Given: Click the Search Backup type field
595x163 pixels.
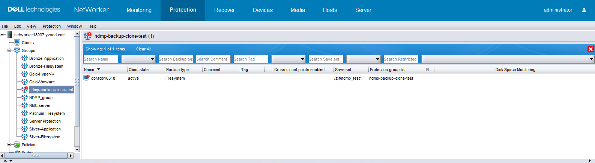Looking at the screenshot, I should point(176,59).
